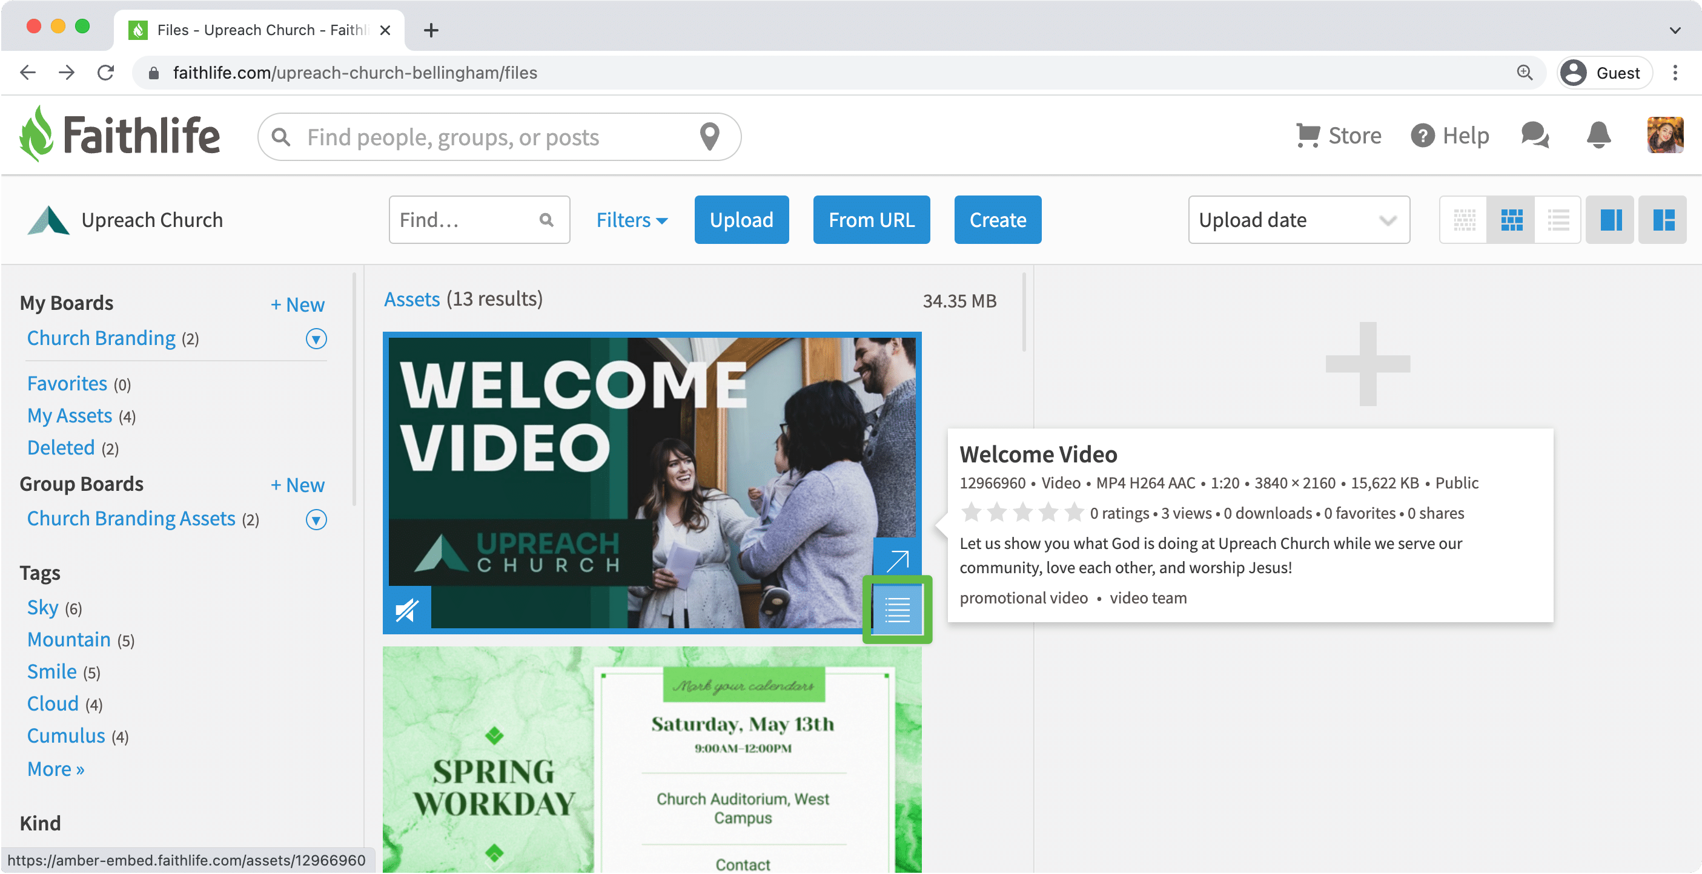Click the Upreach Church group logo
The height and width of the screenshot is (874, 1702).
48,220
